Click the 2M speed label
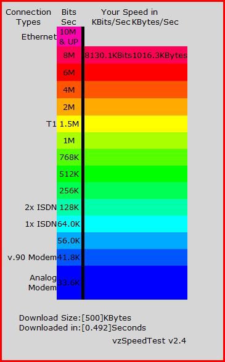 (69, 107)
